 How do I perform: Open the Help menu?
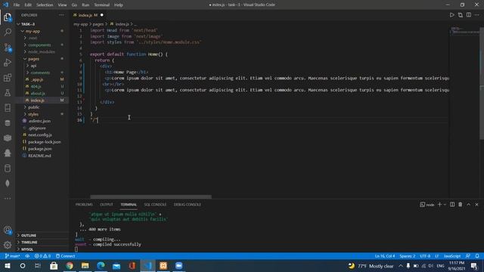coord(119,5)
